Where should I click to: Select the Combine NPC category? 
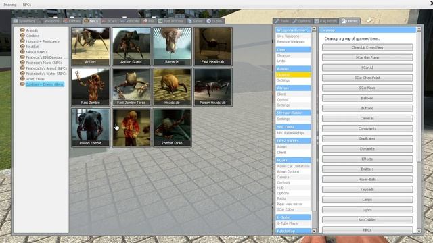32,36
